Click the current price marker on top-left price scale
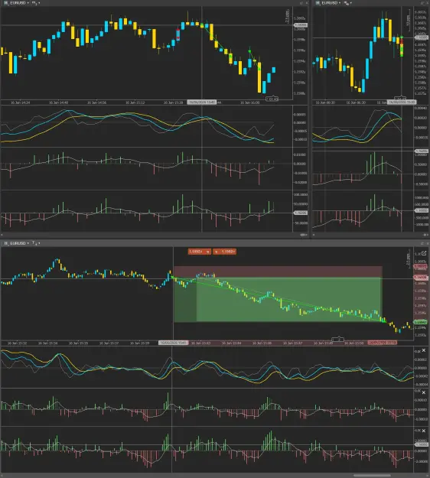 coord(301,25)
